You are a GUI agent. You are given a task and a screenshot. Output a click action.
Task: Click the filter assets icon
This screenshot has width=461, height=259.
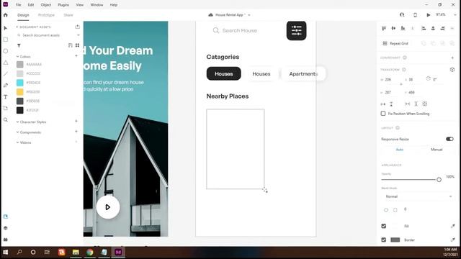[19, 45]
